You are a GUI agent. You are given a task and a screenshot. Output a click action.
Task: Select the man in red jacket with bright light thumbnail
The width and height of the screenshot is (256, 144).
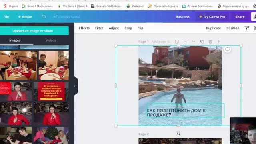(16, 114)
